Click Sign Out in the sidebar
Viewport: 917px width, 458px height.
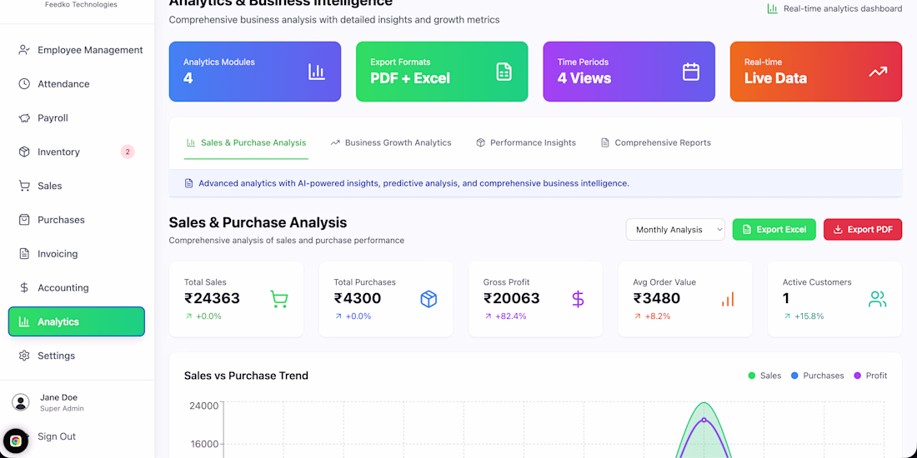57,436
